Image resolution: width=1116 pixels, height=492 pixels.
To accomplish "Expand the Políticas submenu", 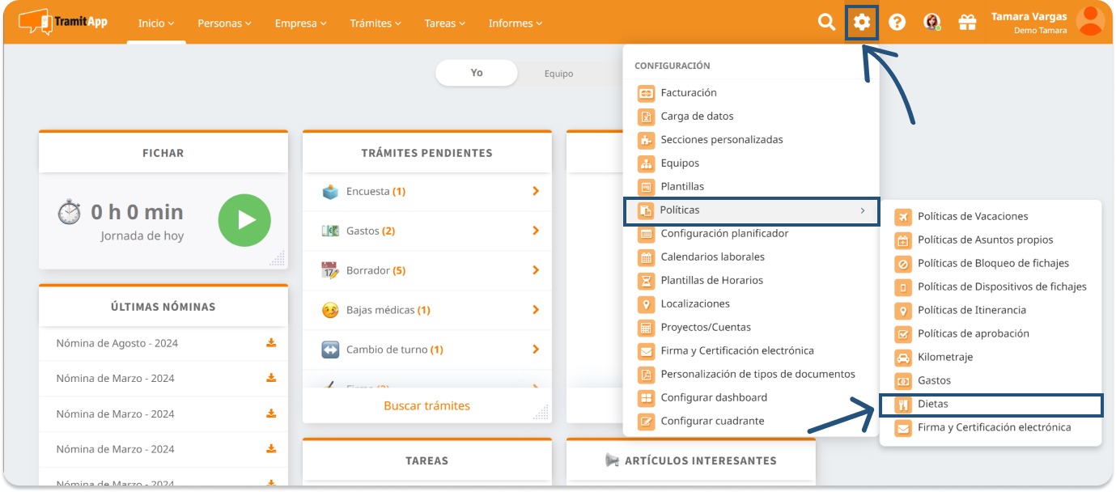I will [x=751, y=210].
